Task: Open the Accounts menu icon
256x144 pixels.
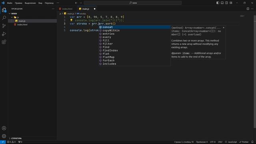Action: tap(4, 128)
